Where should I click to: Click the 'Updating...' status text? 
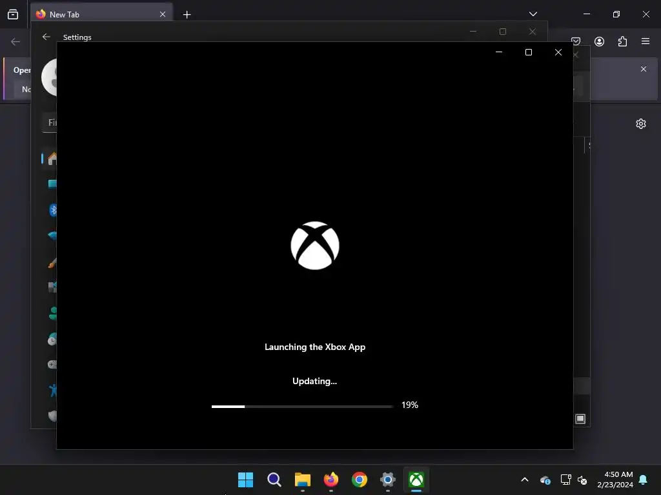tap(315, 382)
